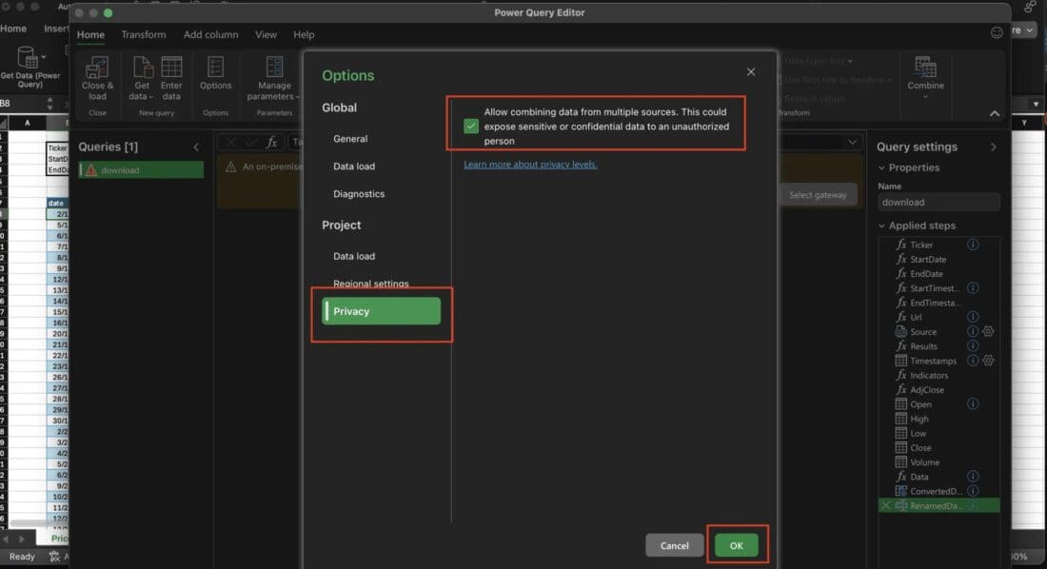Click the Excel name box stepper arrows
The height and width of the screenshot is (569, 1047).
tap(49, 104)
